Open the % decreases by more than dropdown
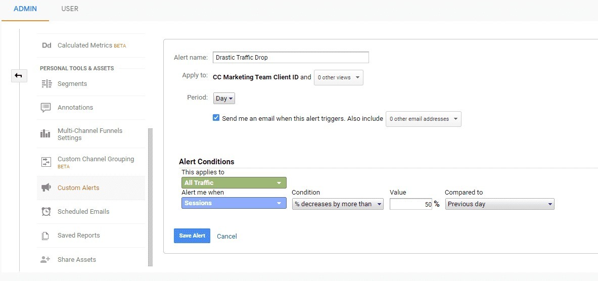This screenshot has width=598, height=281. click(338, 204)
